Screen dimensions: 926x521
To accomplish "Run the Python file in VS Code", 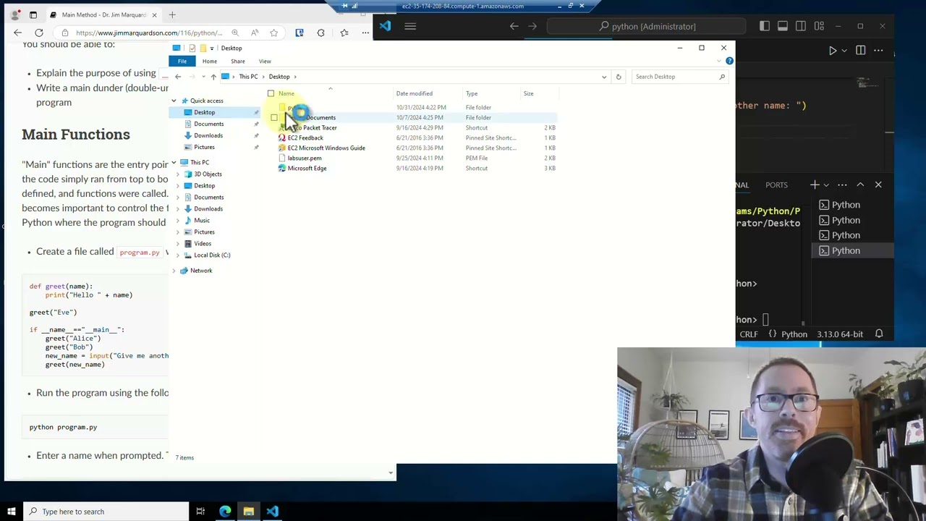I will [x=833, y=51].
